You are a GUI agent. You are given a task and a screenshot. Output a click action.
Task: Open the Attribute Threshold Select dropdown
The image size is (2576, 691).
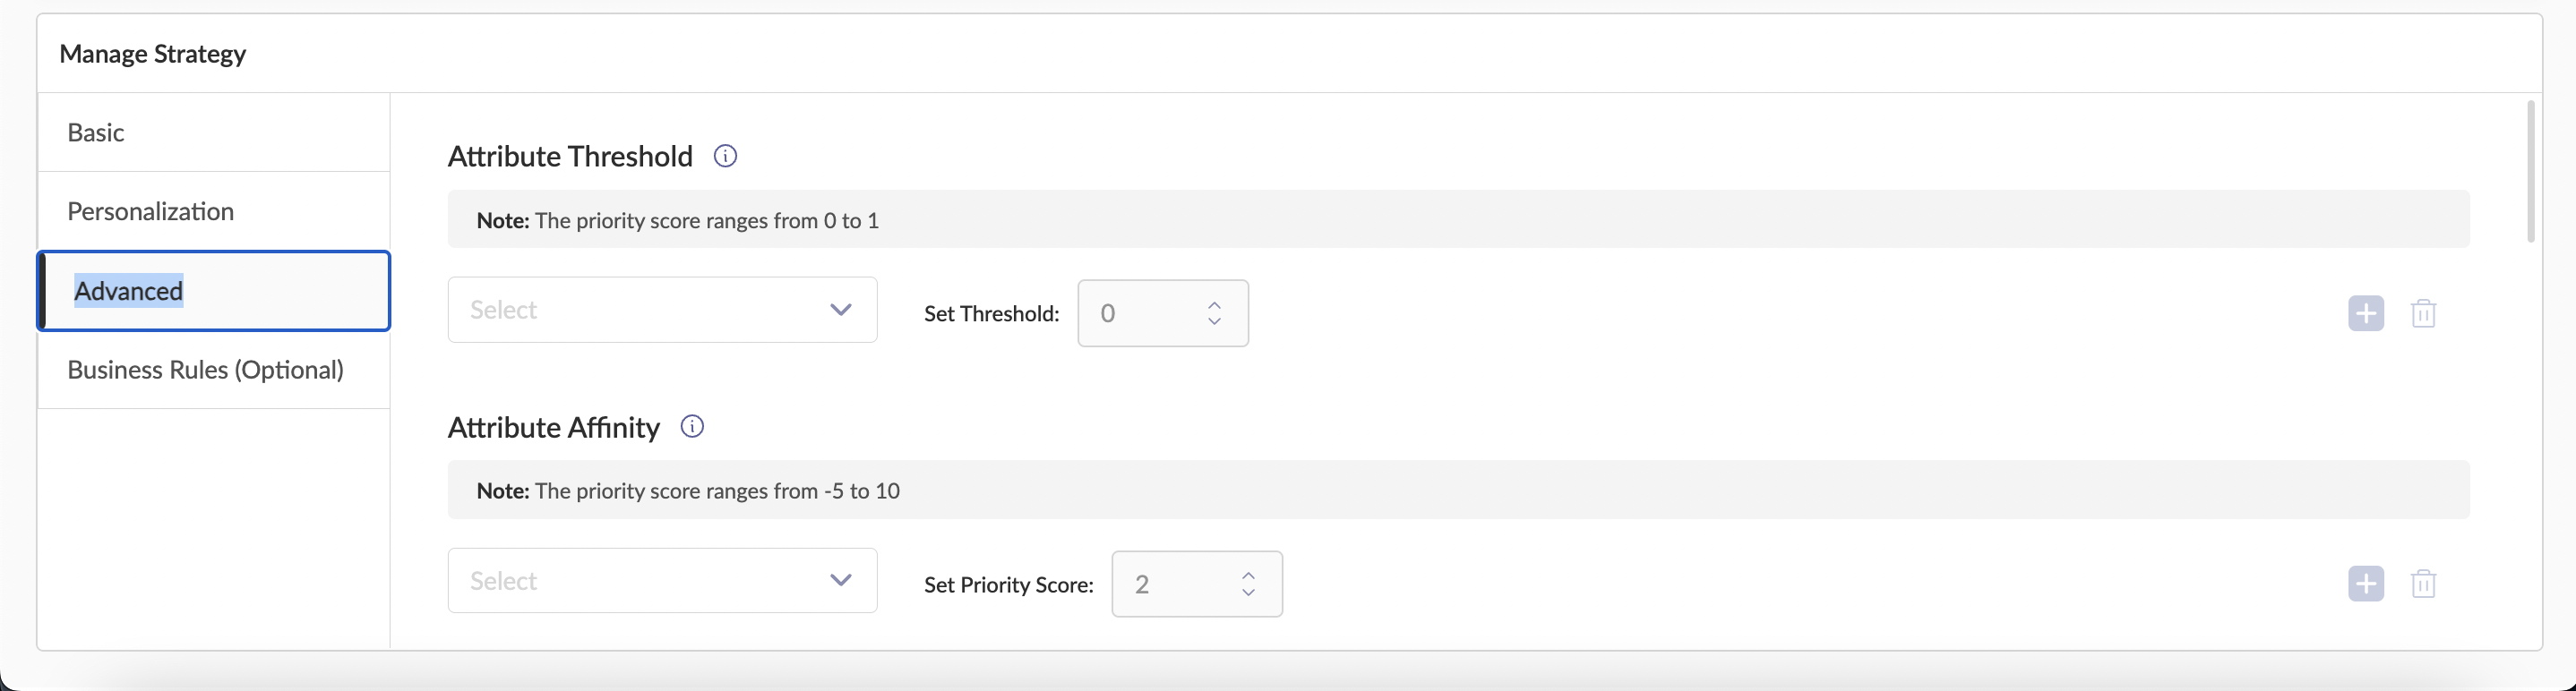(x=661, y=310)
